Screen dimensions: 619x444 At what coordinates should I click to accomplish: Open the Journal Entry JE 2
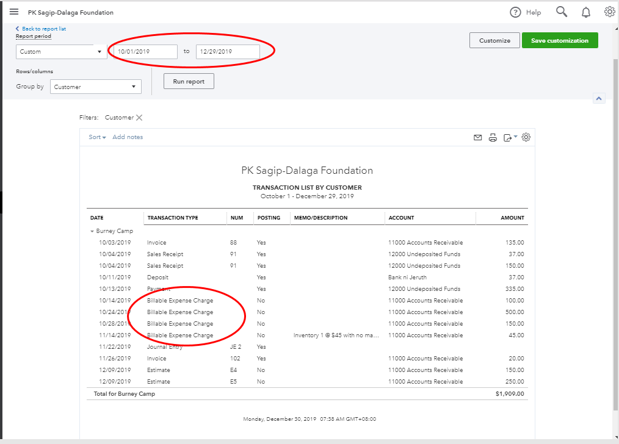tap(165, 347)
